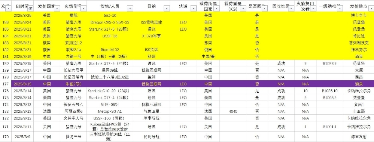
Task: Expand the 货物/人员 filter arrow
Action: click(x=130, y=8)
